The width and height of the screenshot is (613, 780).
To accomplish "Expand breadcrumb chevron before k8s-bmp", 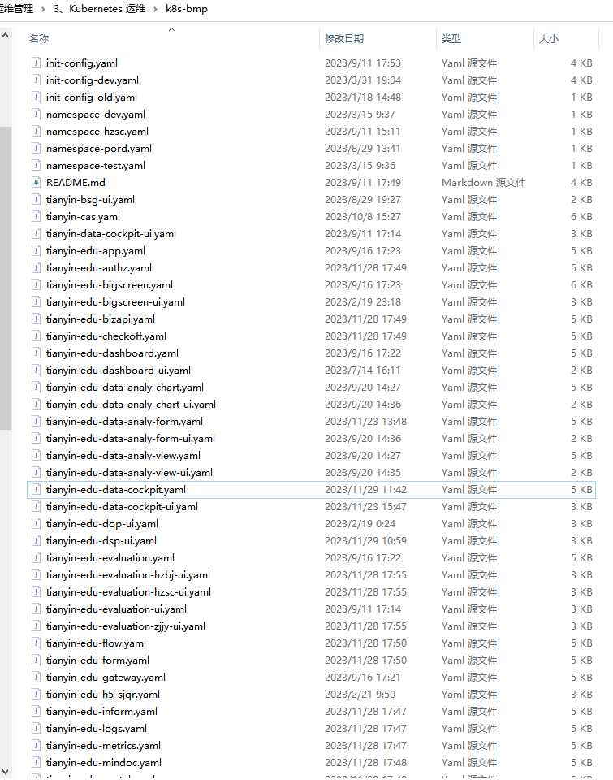I will pyautogui.click(x=155, y=9).
